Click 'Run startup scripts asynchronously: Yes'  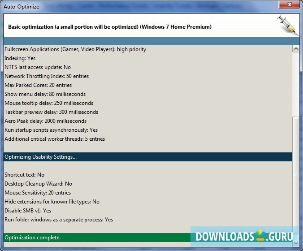tap(51, 130)
